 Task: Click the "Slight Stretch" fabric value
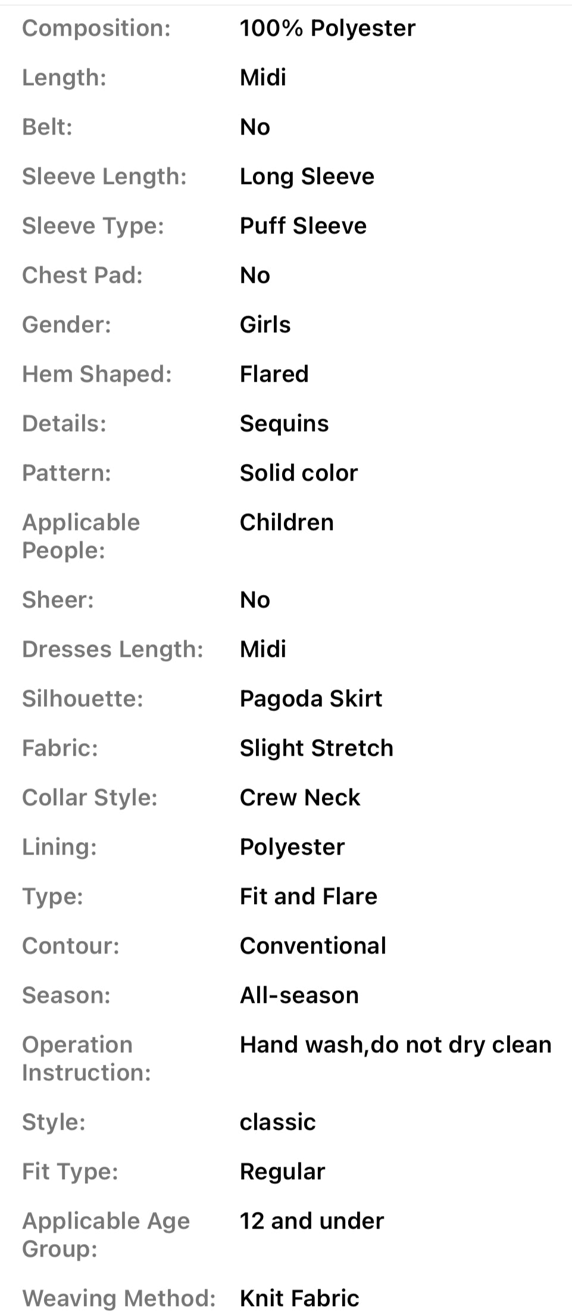(x=316, y=748)
